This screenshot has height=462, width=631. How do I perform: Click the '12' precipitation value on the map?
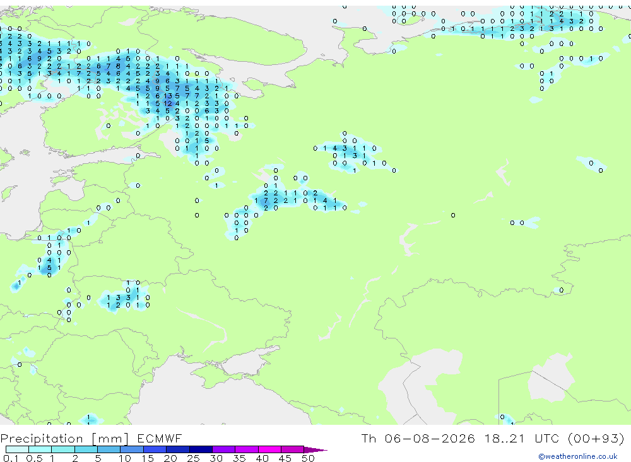[168, 103]
